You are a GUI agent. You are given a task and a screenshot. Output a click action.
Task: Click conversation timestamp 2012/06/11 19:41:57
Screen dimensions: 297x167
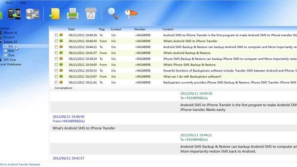[68, 158]
